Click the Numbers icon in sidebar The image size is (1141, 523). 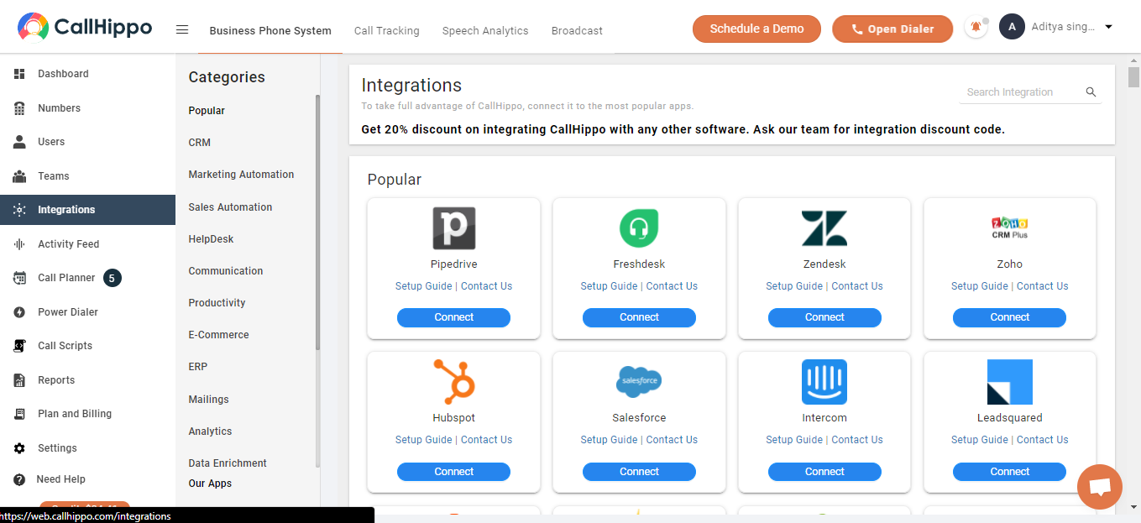(19, 108)
